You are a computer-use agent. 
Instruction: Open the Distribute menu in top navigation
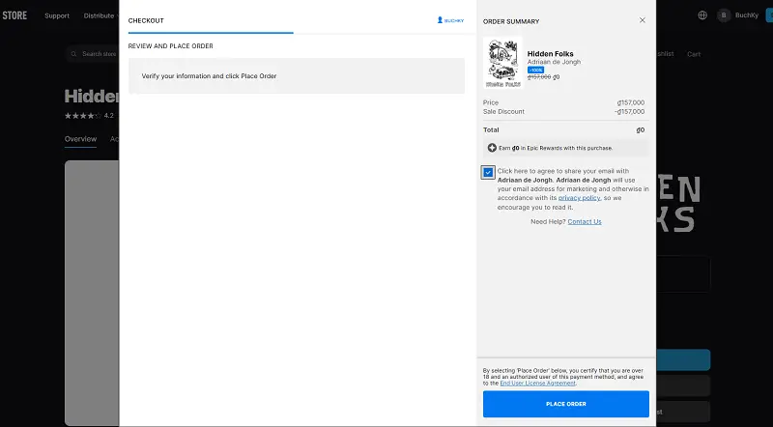[x=99, y=15]
